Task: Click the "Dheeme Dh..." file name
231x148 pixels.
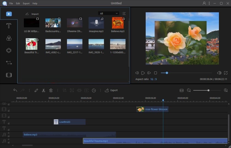Action: (x=75, y=31)
